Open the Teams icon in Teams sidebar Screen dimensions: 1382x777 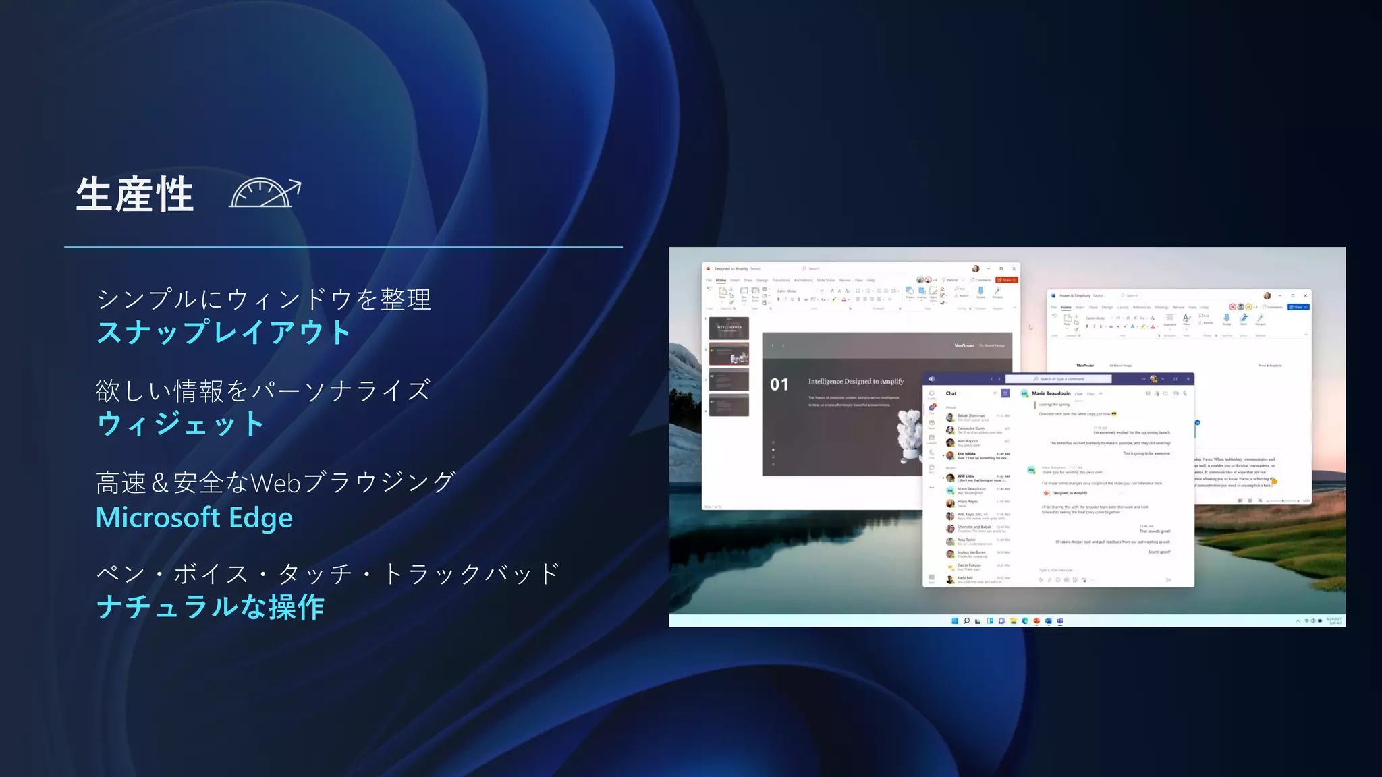[931, 424]
